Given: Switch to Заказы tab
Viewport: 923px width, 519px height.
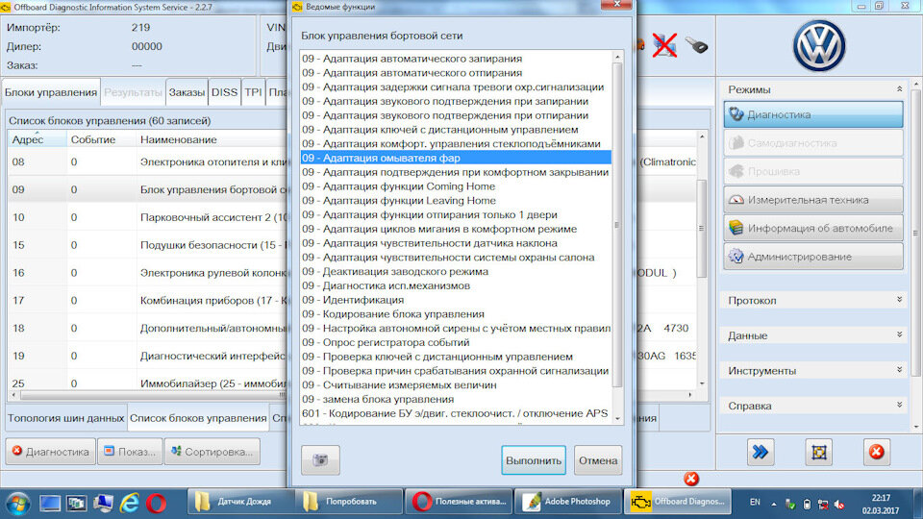Looking at the screenshot, I should pyautogui.click(x=187, y=92).
